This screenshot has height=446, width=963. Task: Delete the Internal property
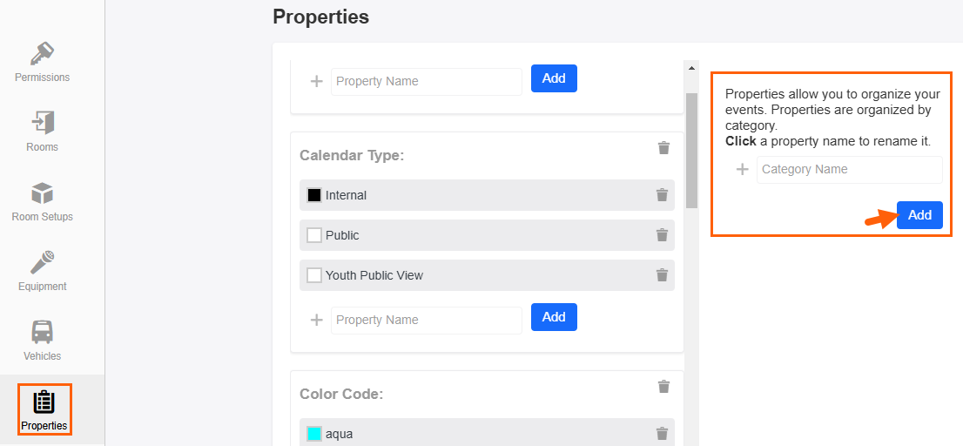click(x=662, y=195)
